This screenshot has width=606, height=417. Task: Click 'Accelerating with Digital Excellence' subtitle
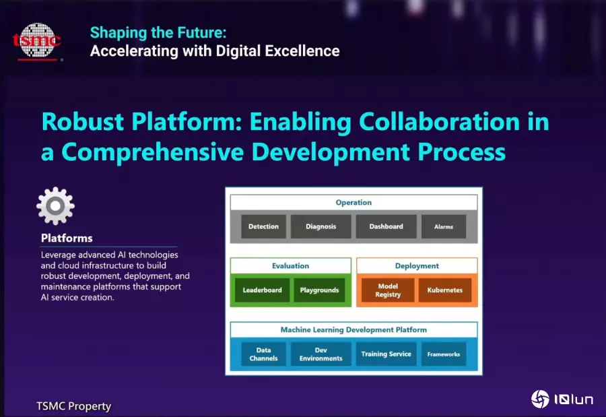(215, 51)
